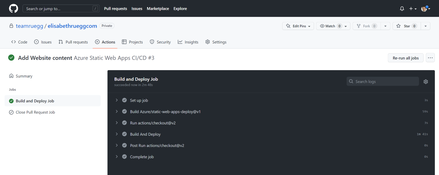Click the green workflow success icon by title
The width and height of the screenshot is (439, 175).
[11, 58]
